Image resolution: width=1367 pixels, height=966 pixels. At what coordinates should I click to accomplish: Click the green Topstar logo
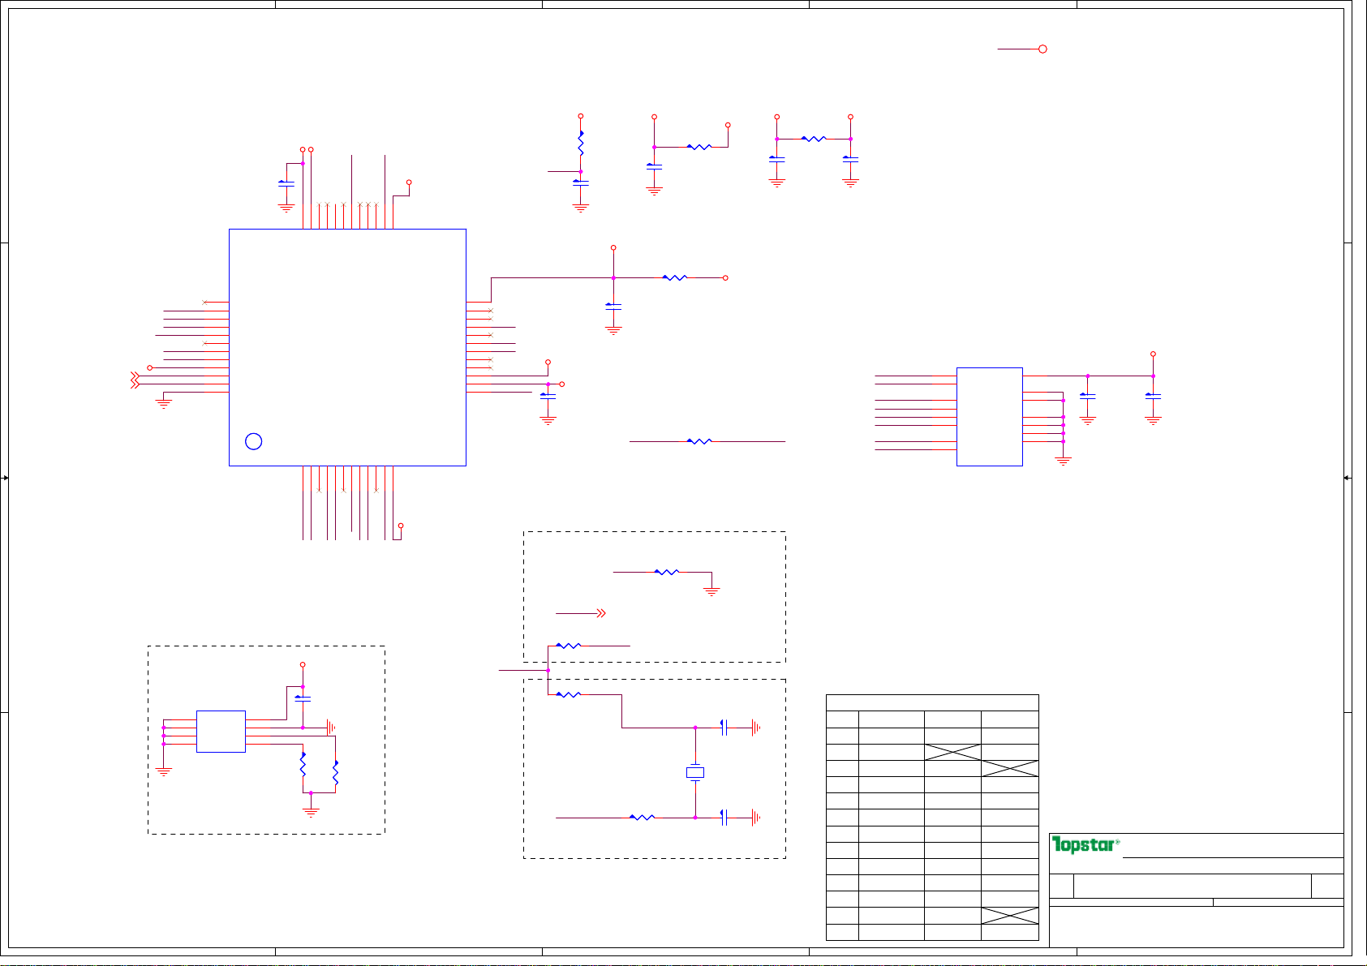(x=1085, y=845)
